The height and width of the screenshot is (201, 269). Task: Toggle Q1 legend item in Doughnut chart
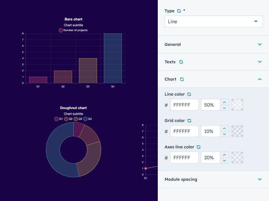coord(59,119)
